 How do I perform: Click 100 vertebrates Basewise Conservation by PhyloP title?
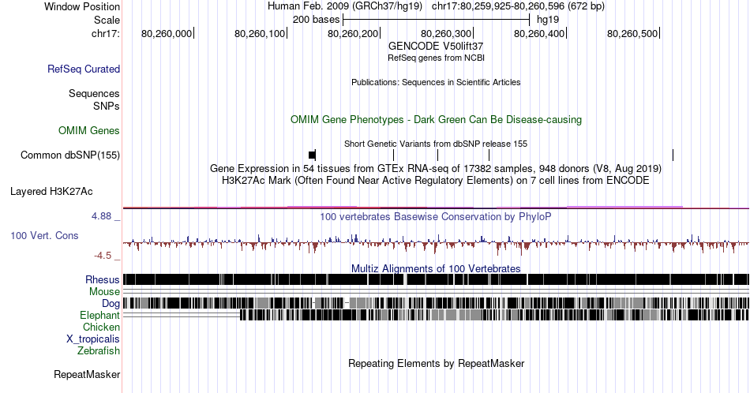436,216
